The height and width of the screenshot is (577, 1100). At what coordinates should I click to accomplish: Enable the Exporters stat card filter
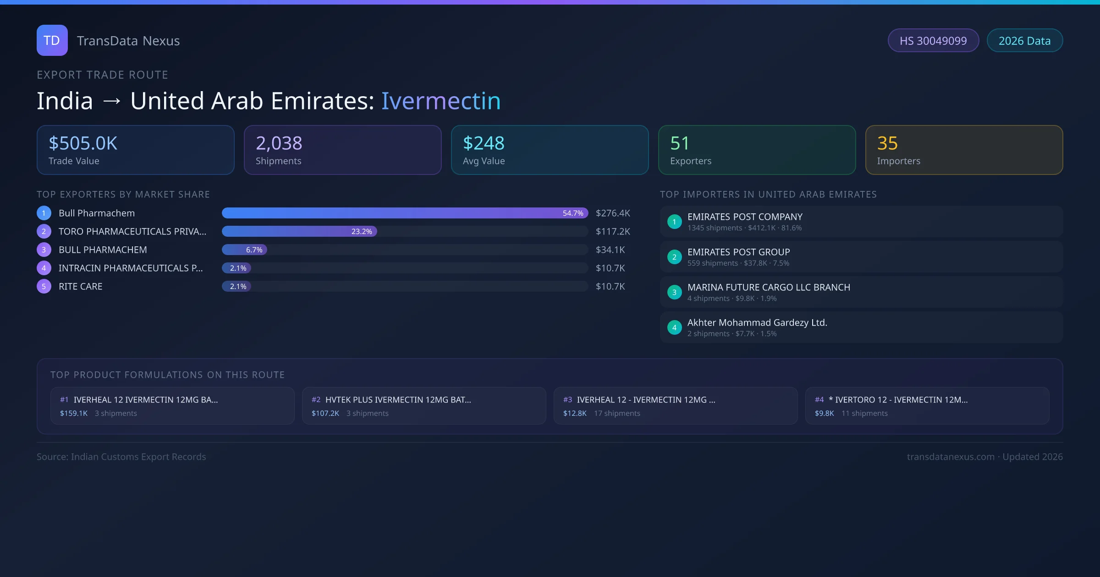point(757,150)
